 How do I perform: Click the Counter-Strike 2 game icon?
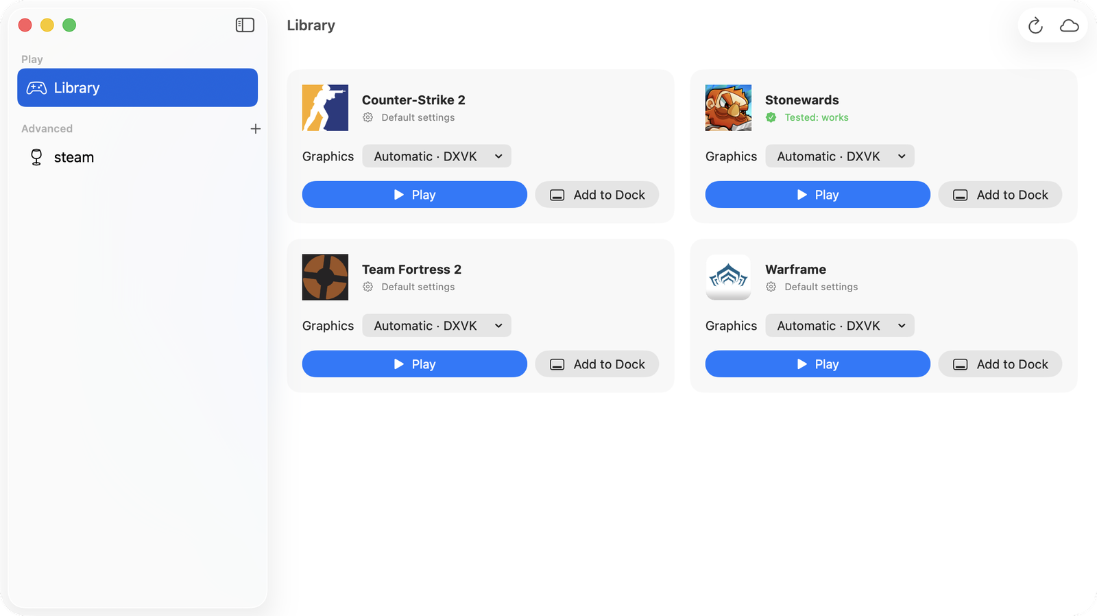pyautogui.click(x=325, y=108)
